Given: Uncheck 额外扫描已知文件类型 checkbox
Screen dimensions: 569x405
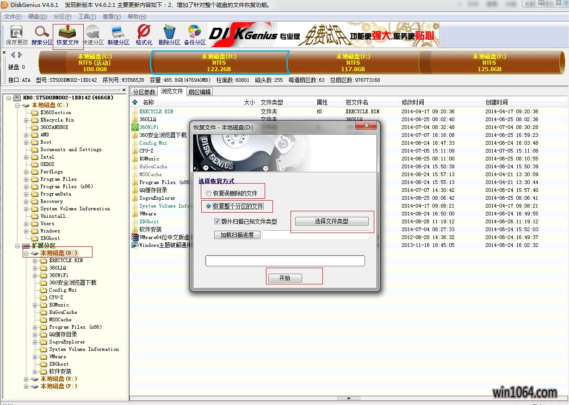Looking at the screenshot, I should point(217,221).
